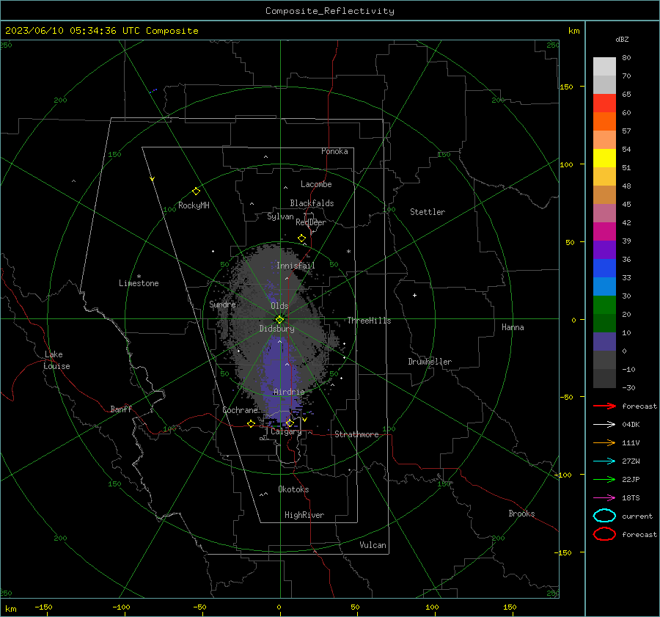Click the Didsbury city label
This screenshot has width=660, height=617.
[276, 329]
